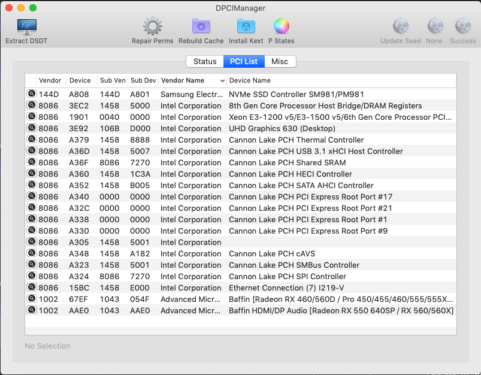481x375 pixels.
Task: Click lookup icon for USB 3.1 xHCI row
Action: 32,150
